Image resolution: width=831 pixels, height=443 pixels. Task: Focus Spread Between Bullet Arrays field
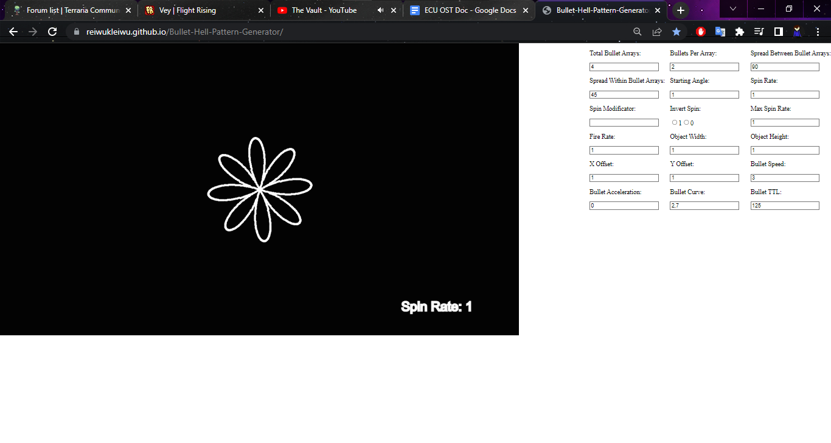point(785,67)
